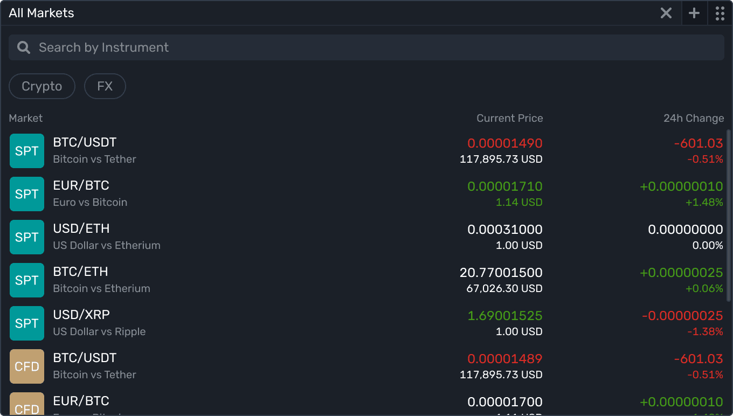The width and height of the screenshot is (733, 416).
Task: Toggle the FX market filter
Action: (105, 86)
